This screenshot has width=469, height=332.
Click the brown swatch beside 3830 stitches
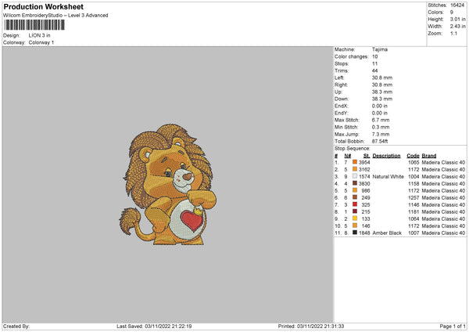point(355,183)
